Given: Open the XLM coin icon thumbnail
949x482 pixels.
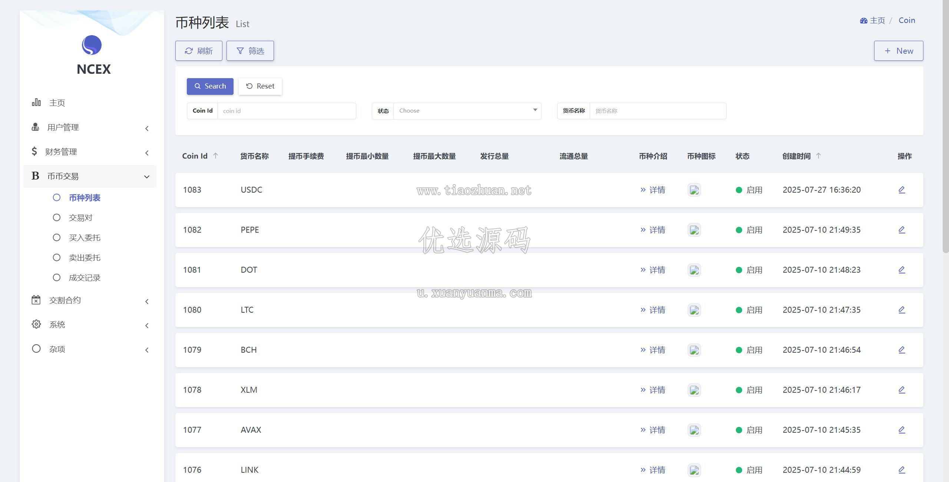Looking at the screenshot, I should 694,390.
